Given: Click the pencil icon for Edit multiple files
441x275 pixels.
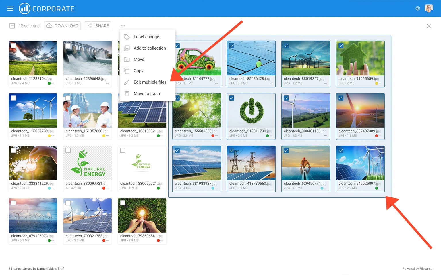Looking at the screenshot, I should coord(127,82).
